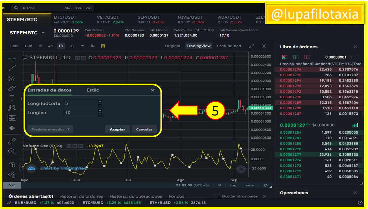The image size is (368, 209).
Task: Open the BTC/USDT ticker
Action: coord(68,19)
